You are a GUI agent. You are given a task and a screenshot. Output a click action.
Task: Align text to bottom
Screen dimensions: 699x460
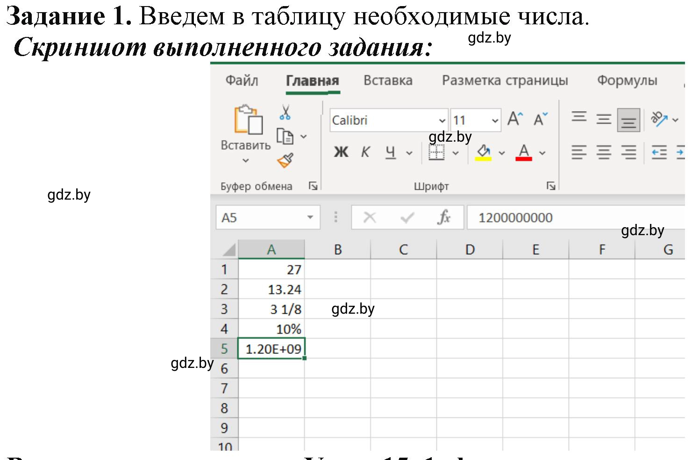[628, 120]
